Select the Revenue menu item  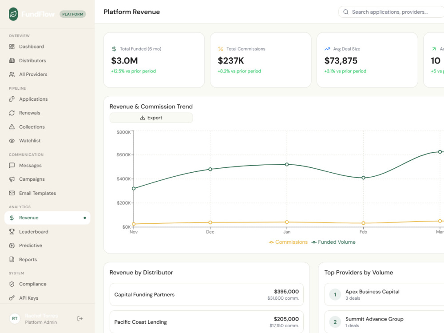[48, 218]
